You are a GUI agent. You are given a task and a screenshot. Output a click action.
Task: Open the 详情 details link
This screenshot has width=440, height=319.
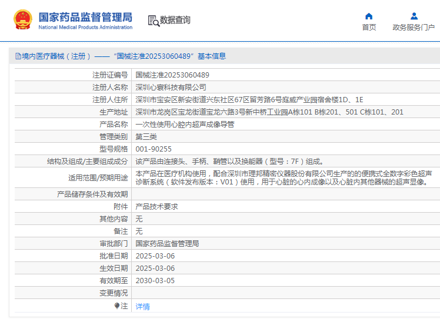point(142,307)
